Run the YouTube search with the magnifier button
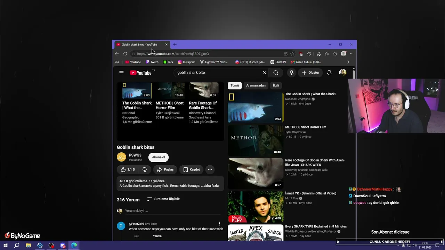This screenshot has width=445, height=250. coord(276,73)
